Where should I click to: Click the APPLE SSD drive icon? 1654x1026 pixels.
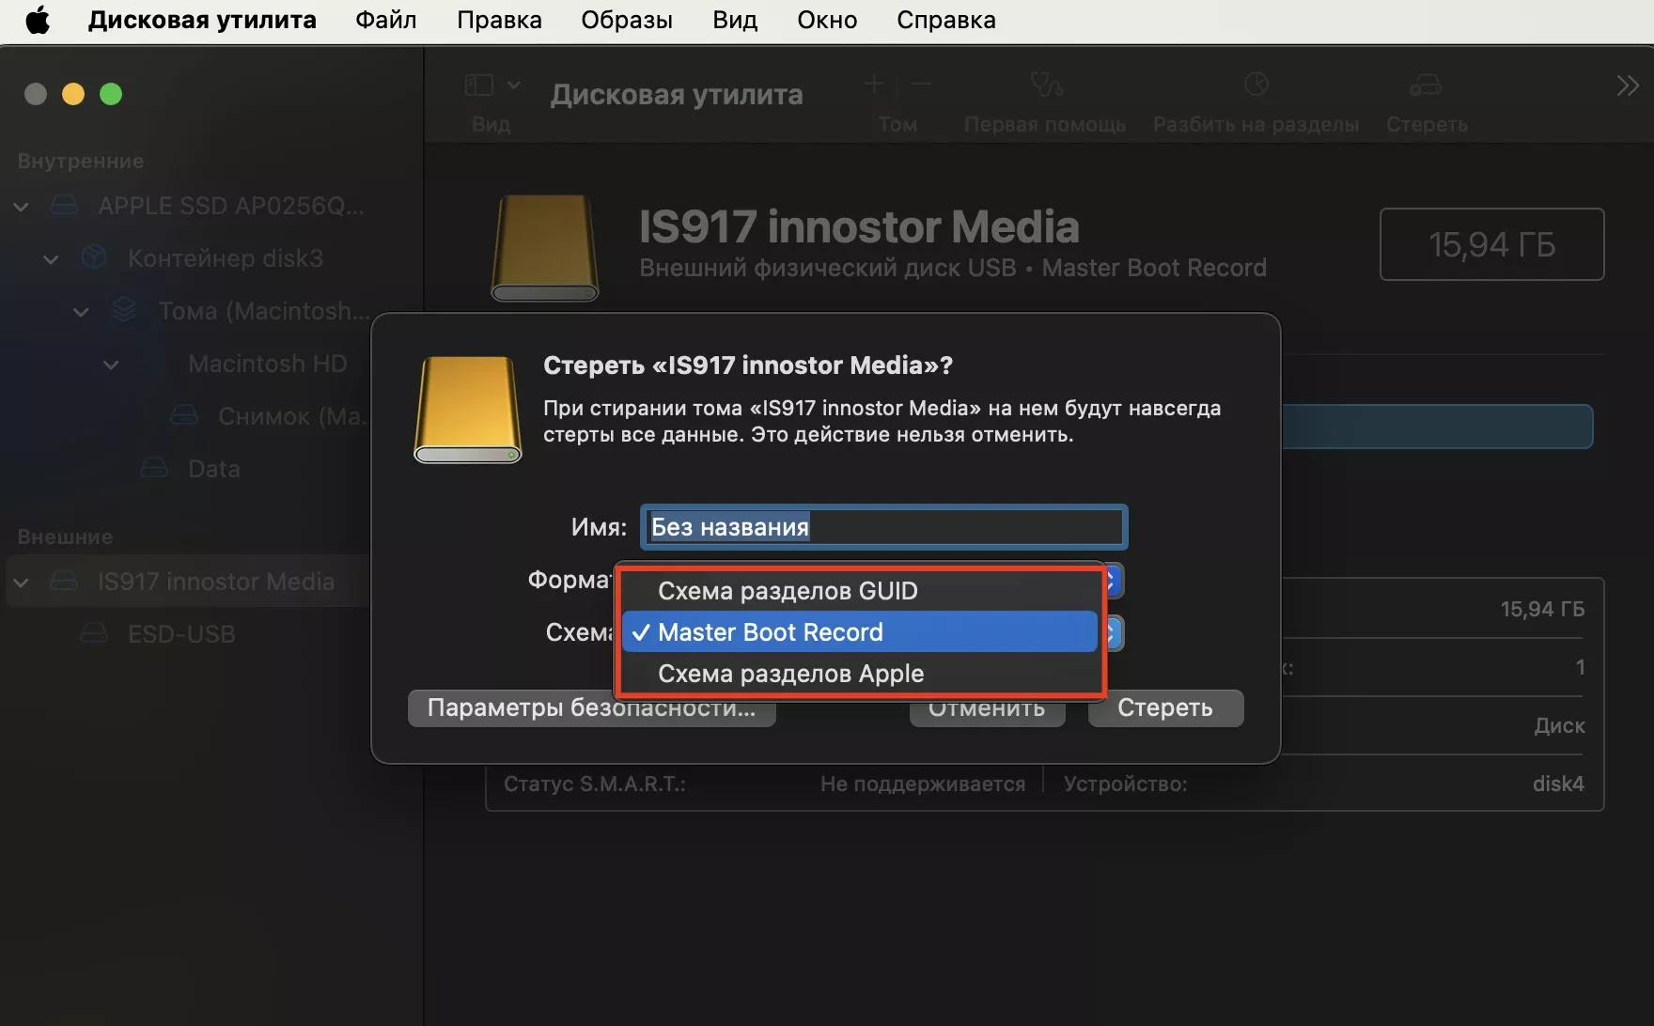[64, 205]
